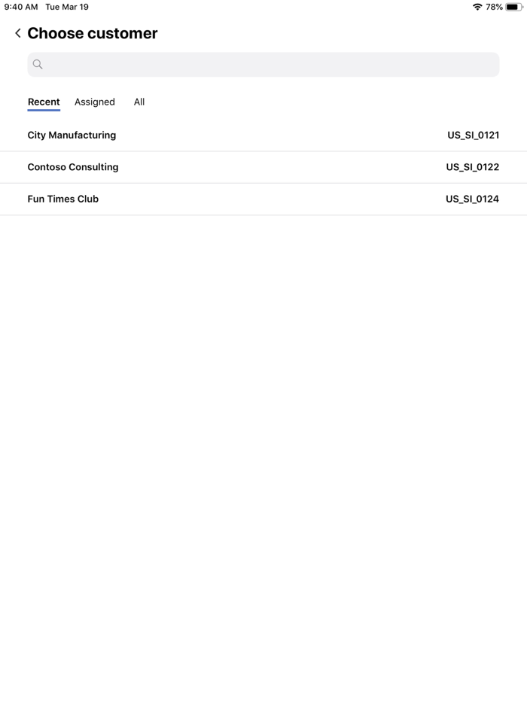Click customer number US_SI_0124
The width and height of the screenshot is (527, 703).
473,199
